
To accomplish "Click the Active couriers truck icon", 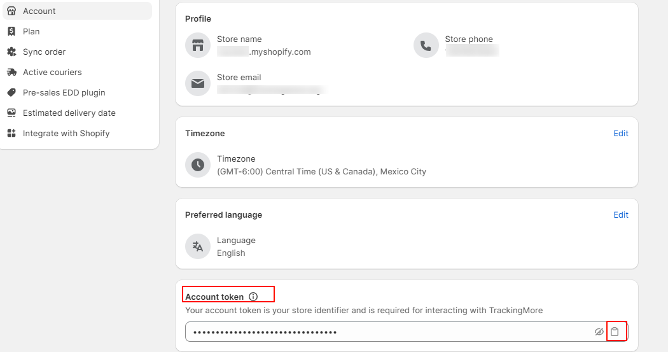I will pyautogui.click(x=11, y=73).
